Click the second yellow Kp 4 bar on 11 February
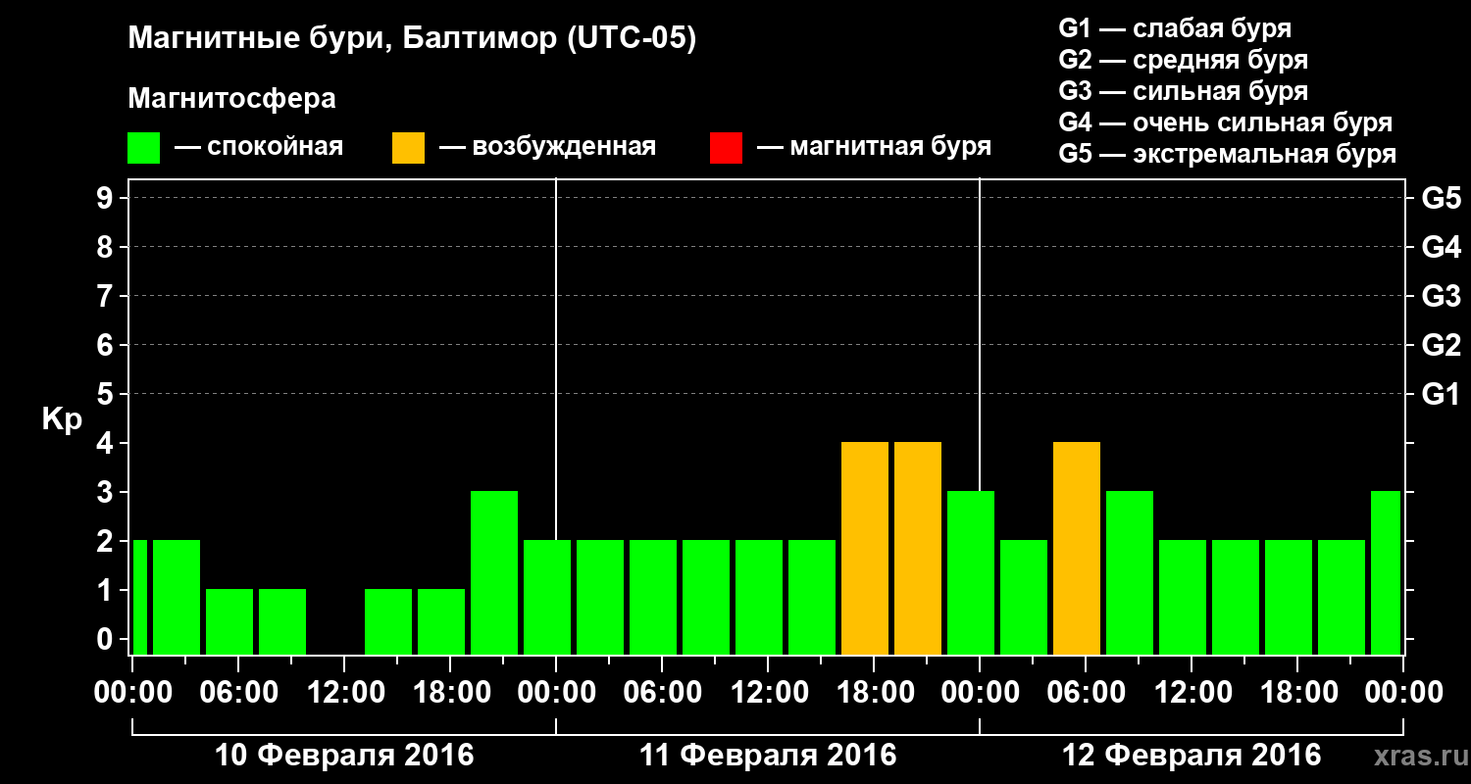 [918, 549]
